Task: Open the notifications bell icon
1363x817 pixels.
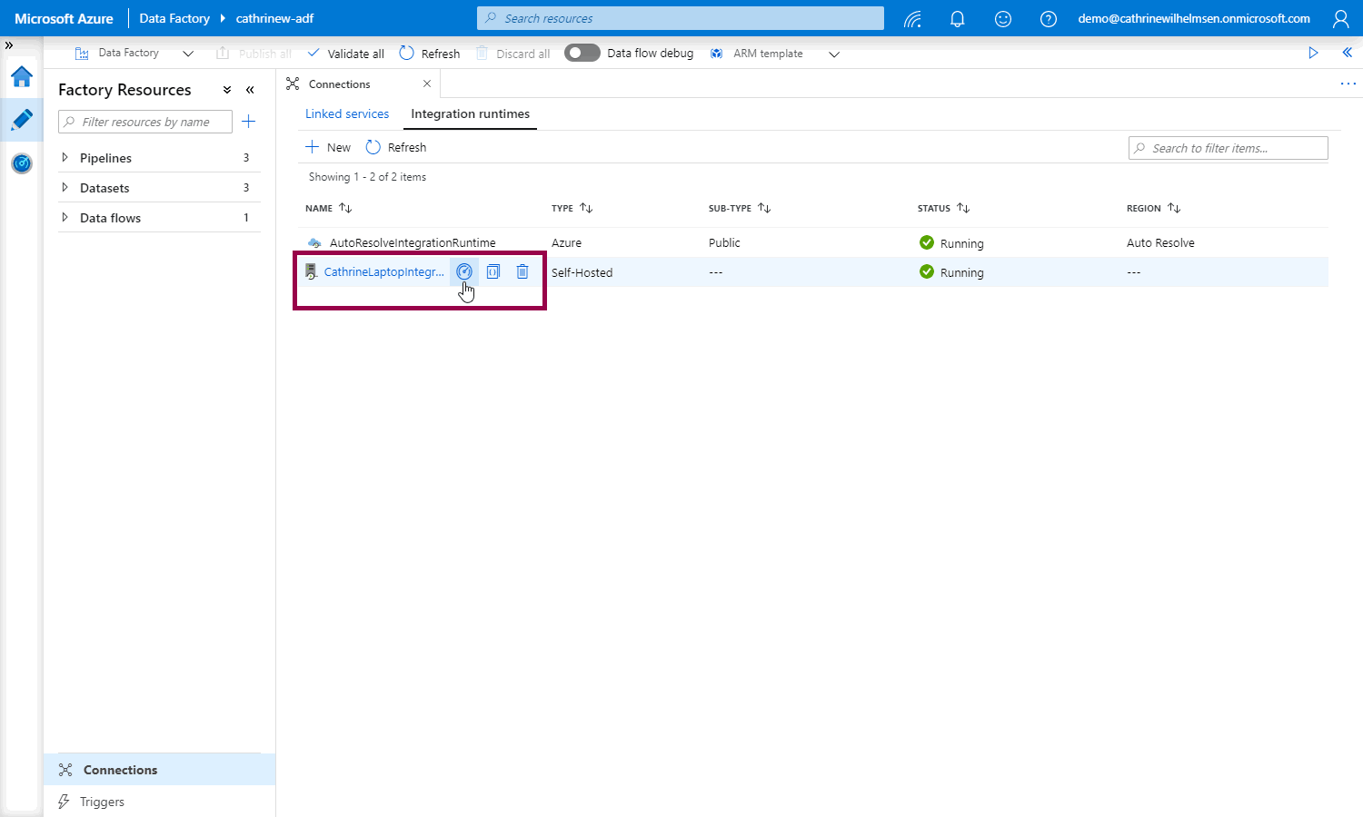Action: (x=957, y=18)
